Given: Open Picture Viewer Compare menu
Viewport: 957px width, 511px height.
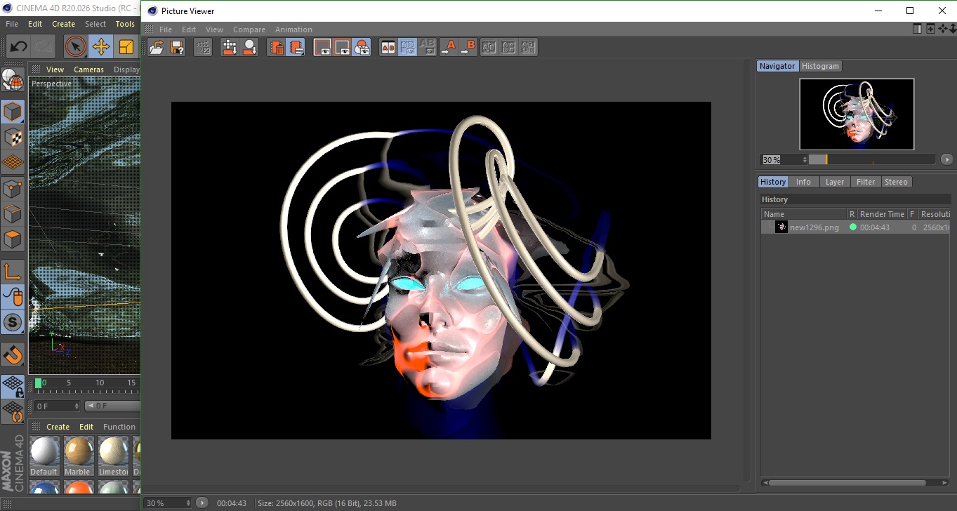Looking at the screenshot, I should (x=249, y=29).
